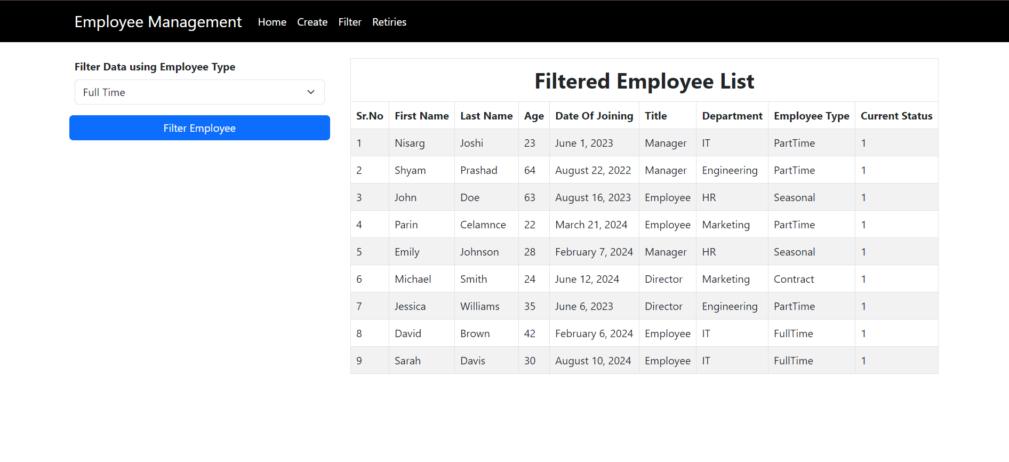Viewport: 1009px width, 462px height.
Task: Click the First Name column header
Action: [x=421, y=116]
